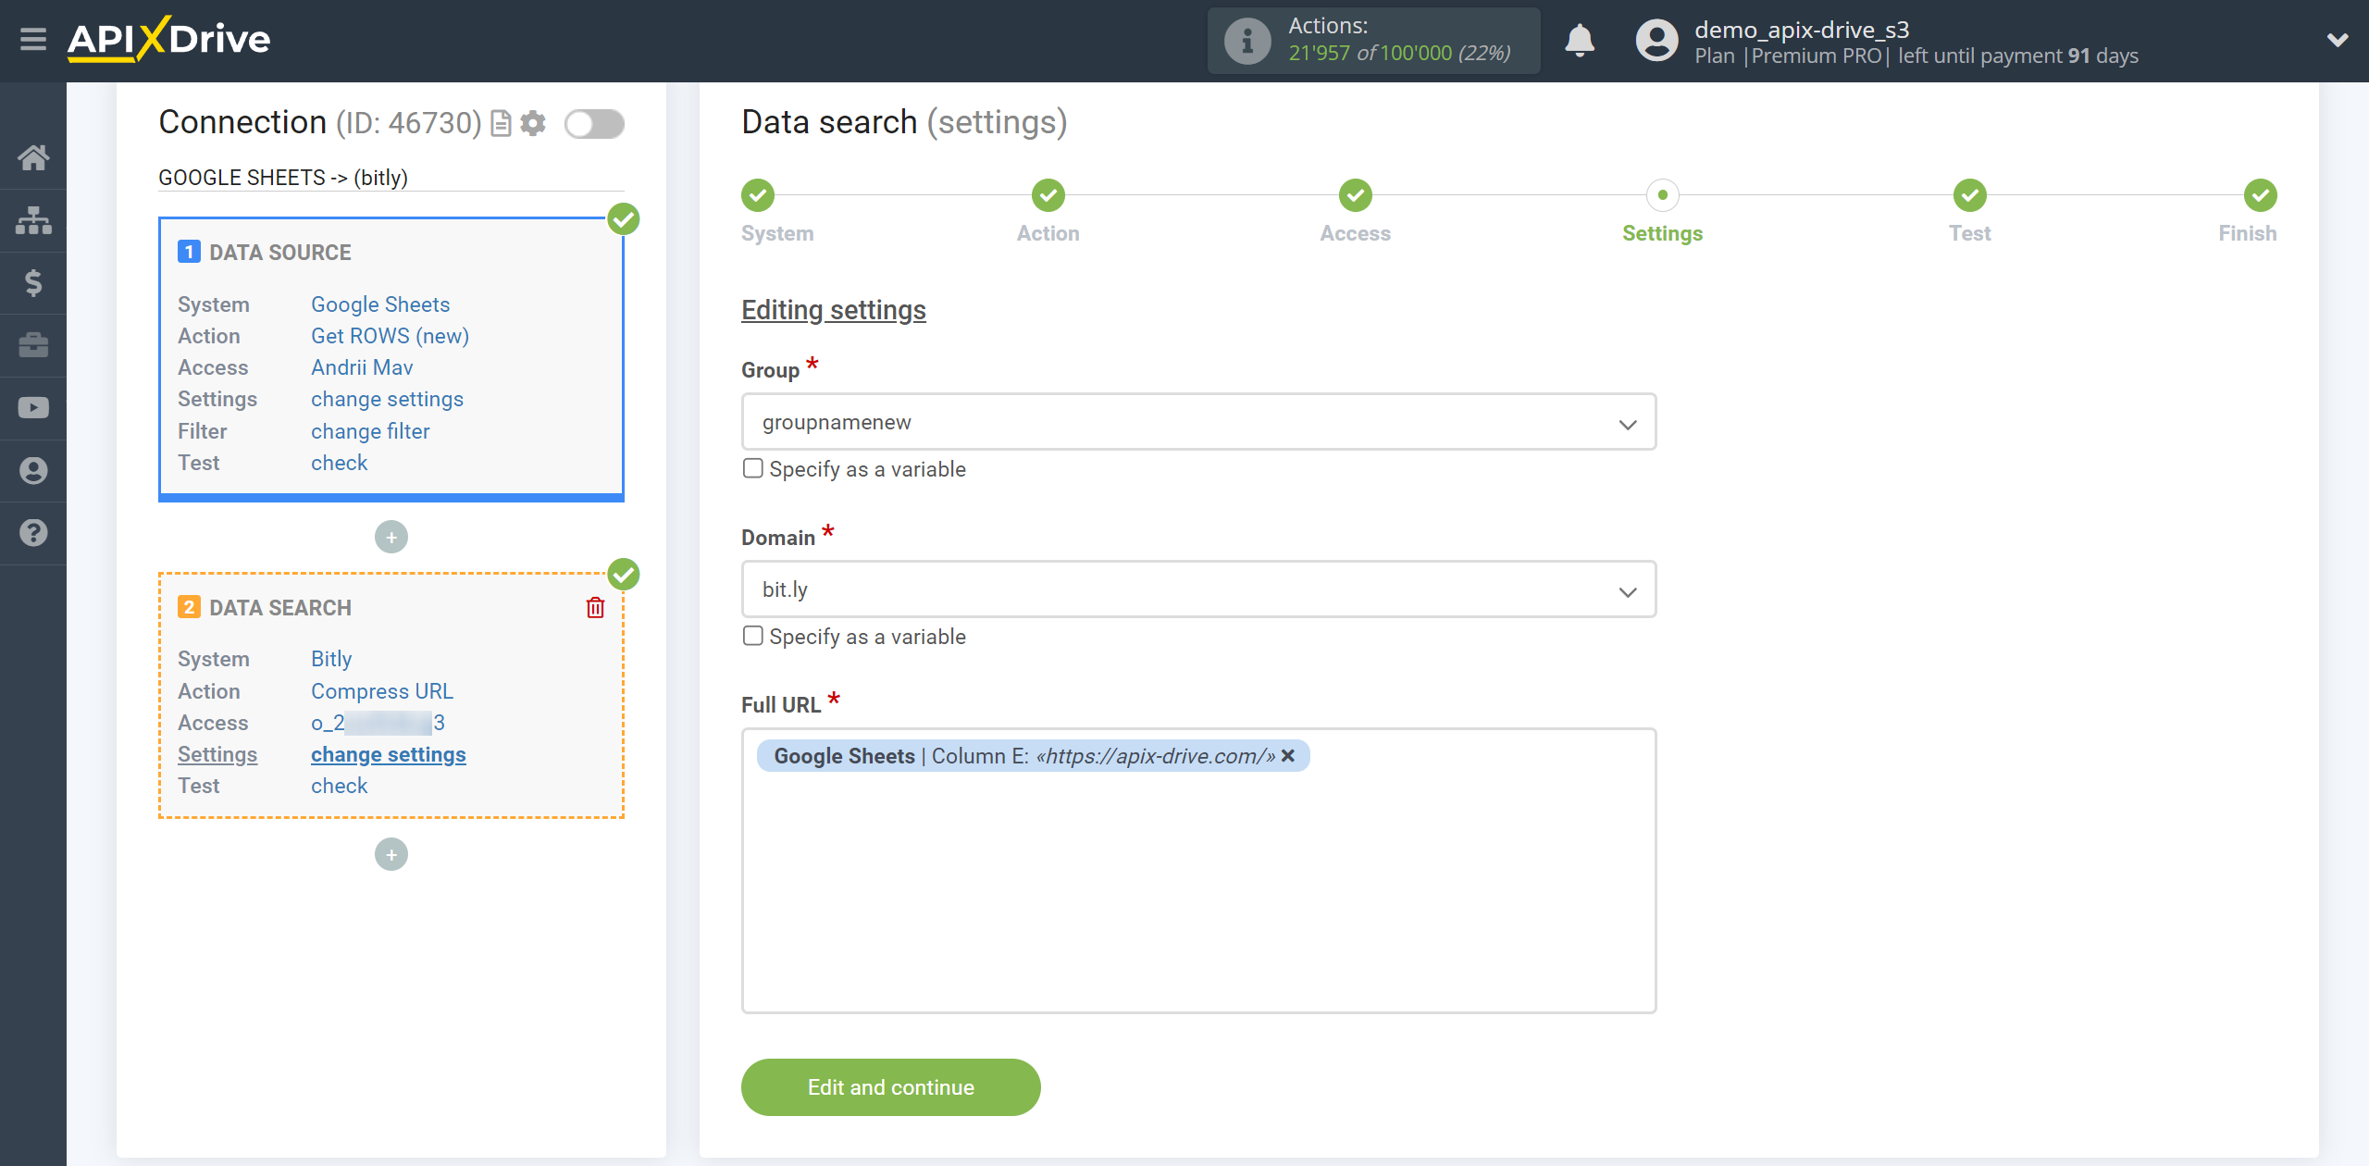Go to the Test step
2369x1166 pixels.
tap(1970, 195)
